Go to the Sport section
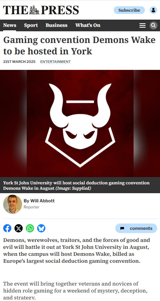160x301 pixels. pos(31,25)
